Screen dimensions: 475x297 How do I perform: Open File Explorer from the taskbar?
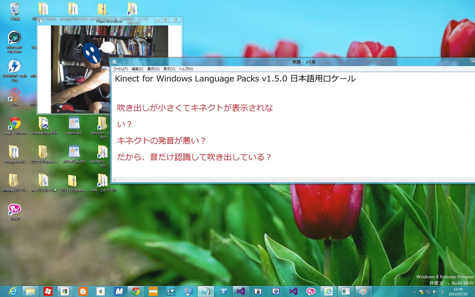(31, 291)
